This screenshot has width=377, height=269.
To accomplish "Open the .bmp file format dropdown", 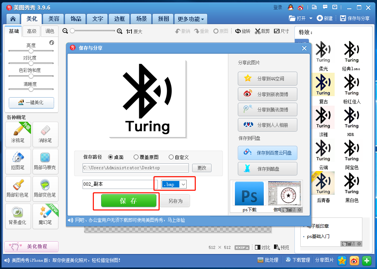I will 183,185.
